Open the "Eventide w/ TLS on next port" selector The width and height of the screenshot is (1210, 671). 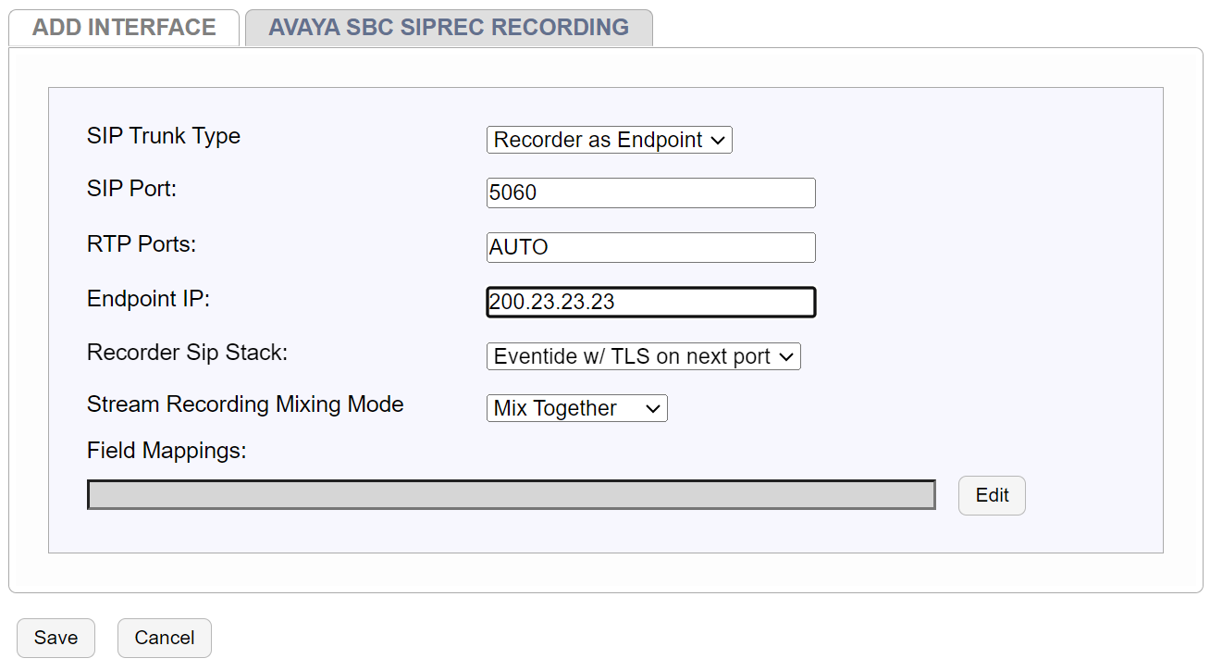[642, 356]
